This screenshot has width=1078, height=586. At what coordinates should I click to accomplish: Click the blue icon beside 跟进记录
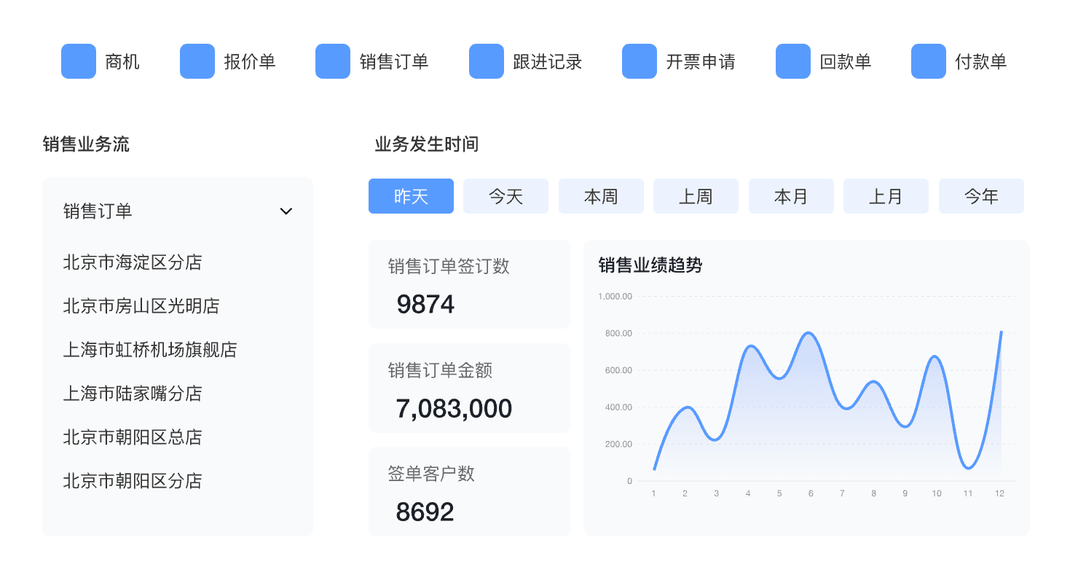coord(487,61)
